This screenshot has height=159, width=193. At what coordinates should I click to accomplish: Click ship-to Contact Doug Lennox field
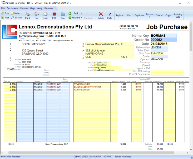click(108, 68)
